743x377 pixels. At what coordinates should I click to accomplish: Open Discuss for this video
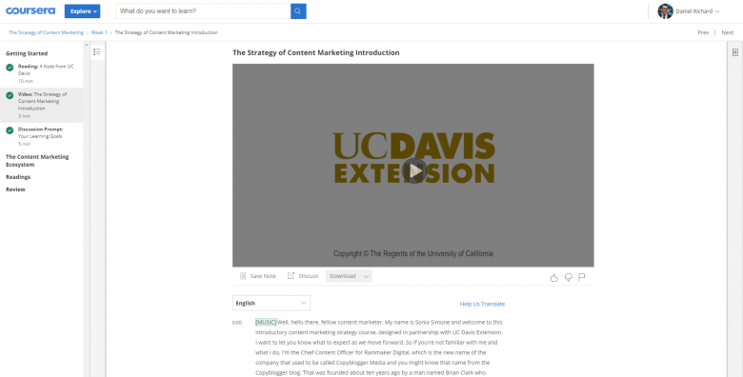pos(303,276)
